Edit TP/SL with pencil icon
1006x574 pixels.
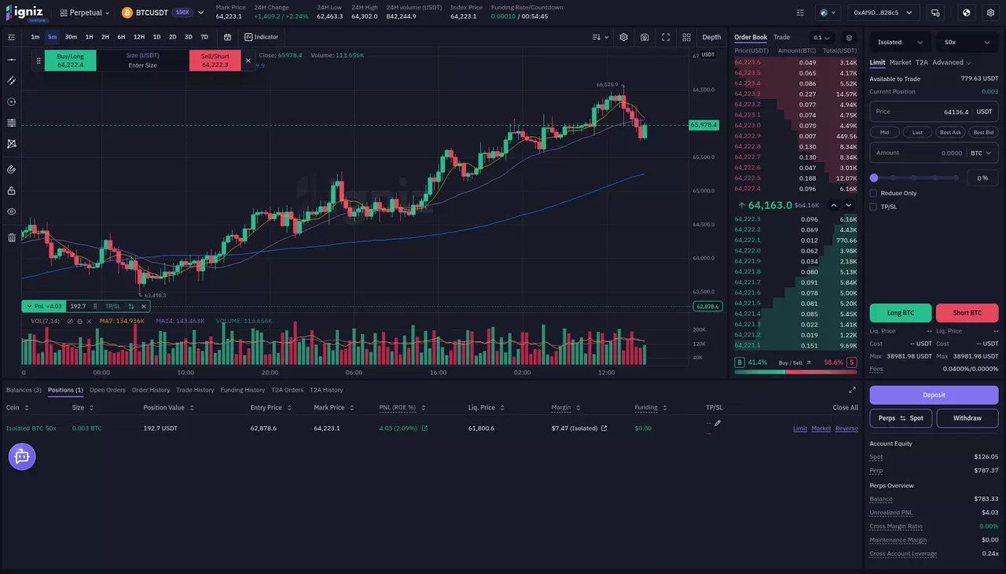point(718,423)
